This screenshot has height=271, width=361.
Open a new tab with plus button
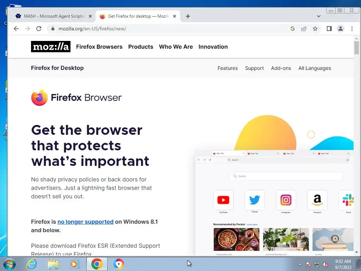(188, 16)
